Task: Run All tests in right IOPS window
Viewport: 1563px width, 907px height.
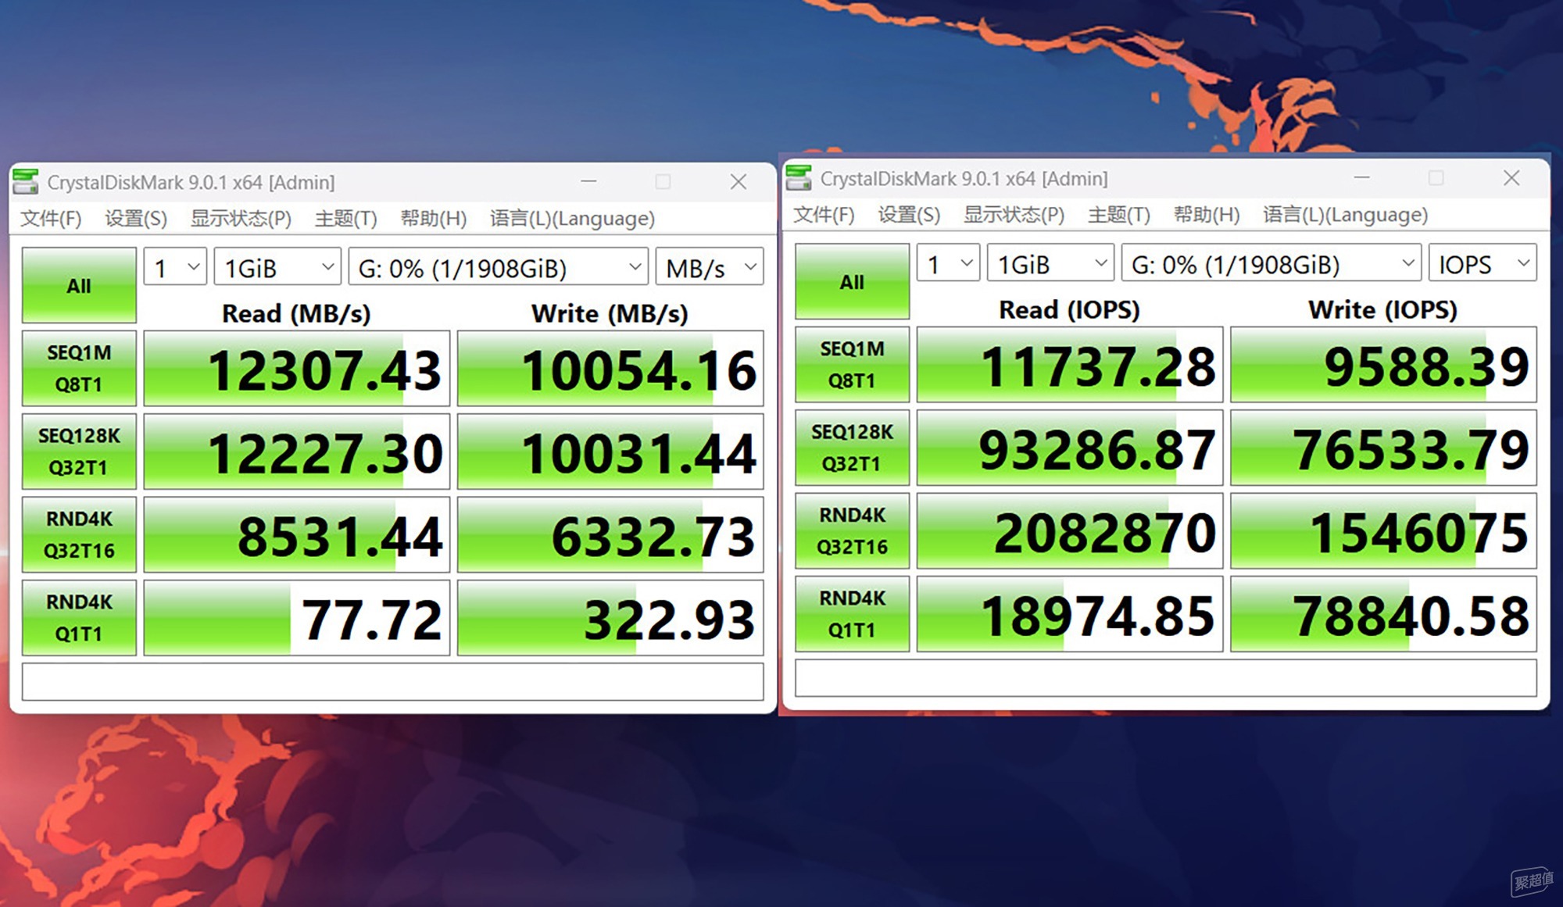Action: pos(852,281)
